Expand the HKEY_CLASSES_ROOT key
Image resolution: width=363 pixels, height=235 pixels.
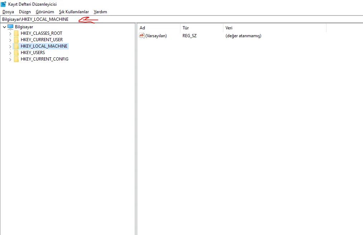point(10,33)
